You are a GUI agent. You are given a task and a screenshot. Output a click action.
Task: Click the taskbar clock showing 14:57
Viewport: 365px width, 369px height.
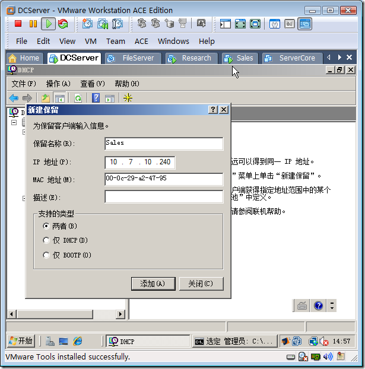pos(341,341)
